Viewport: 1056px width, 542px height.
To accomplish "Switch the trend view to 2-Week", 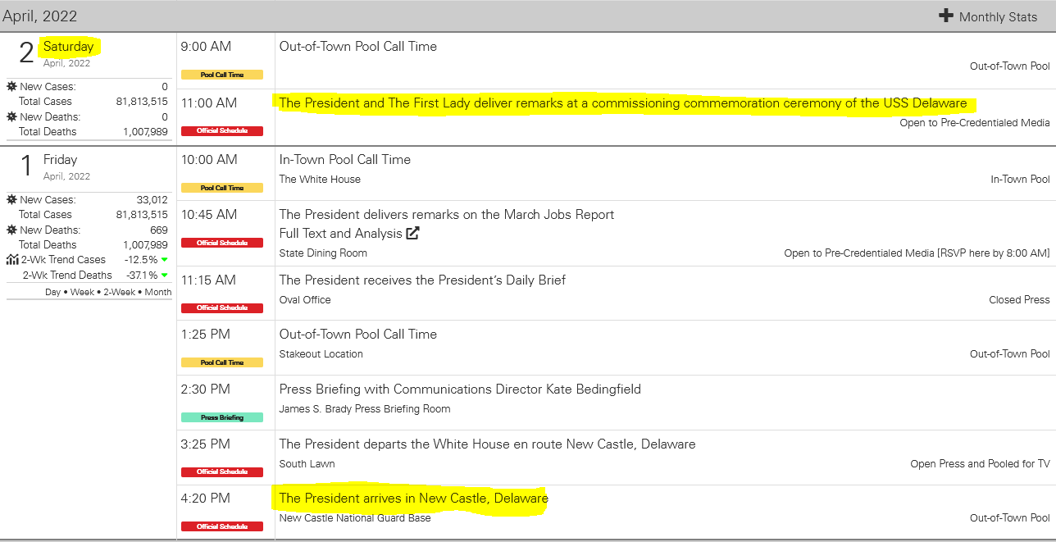I will [x=119, y=292].
